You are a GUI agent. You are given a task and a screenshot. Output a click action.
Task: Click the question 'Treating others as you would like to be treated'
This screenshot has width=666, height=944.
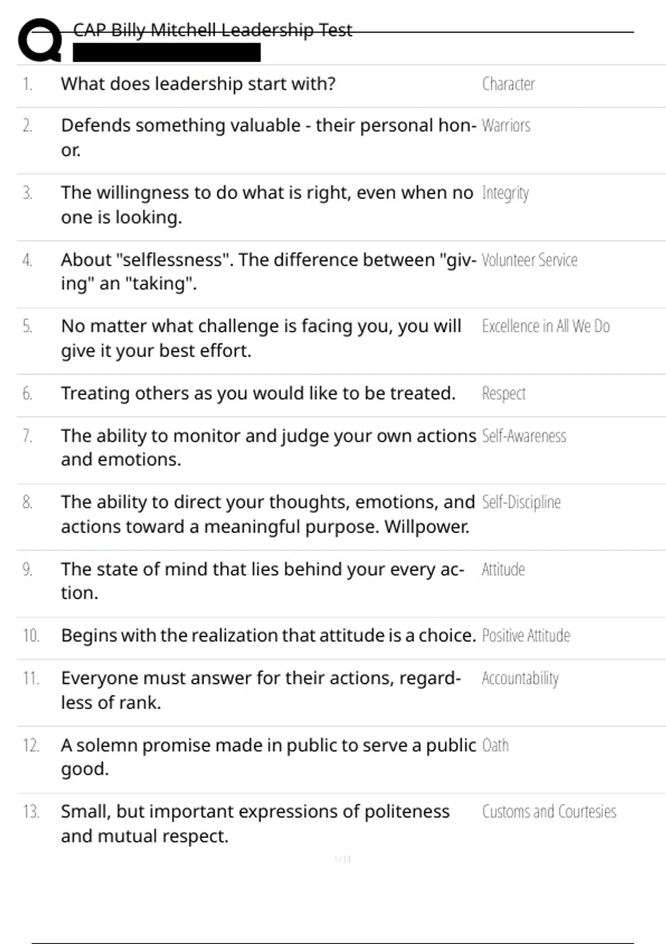pyautogui.click(x=258, y=393)
